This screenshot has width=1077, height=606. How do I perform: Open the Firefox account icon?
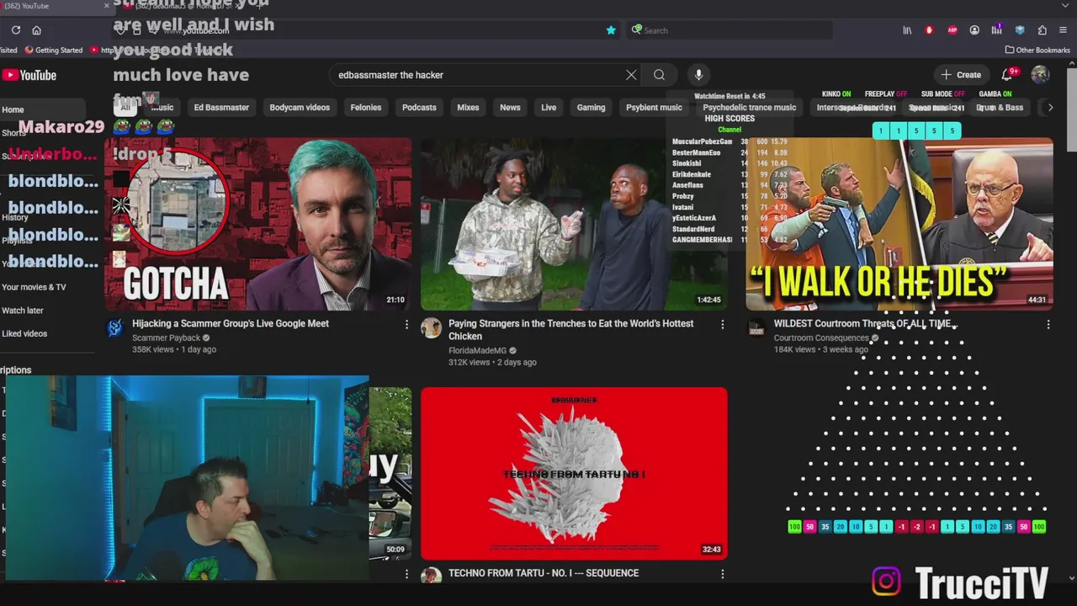pos(974,30)
